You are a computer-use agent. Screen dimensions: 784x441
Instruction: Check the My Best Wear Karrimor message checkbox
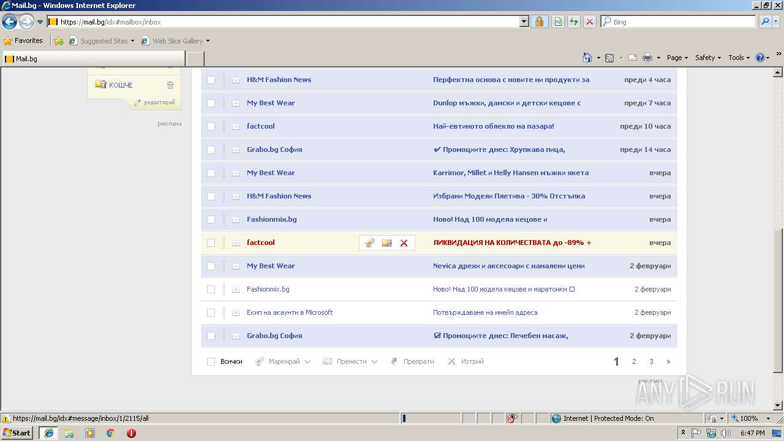pyautogui.click(x=211, y=173)
